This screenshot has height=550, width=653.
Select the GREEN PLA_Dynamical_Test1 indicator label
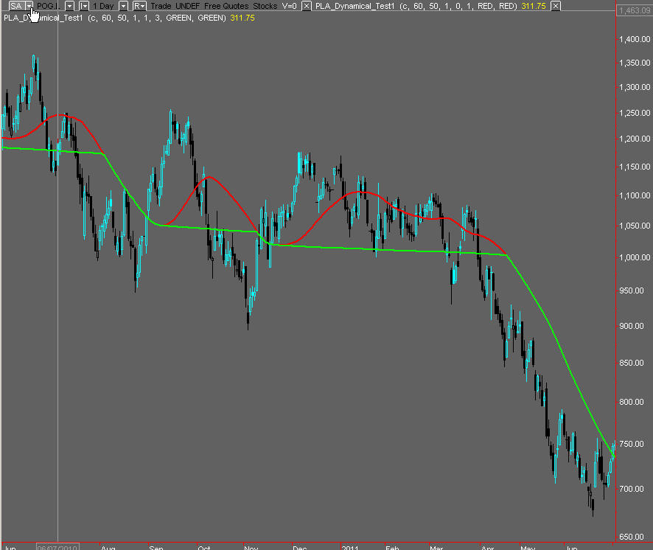pyautogui.click(x=114, y=17)
